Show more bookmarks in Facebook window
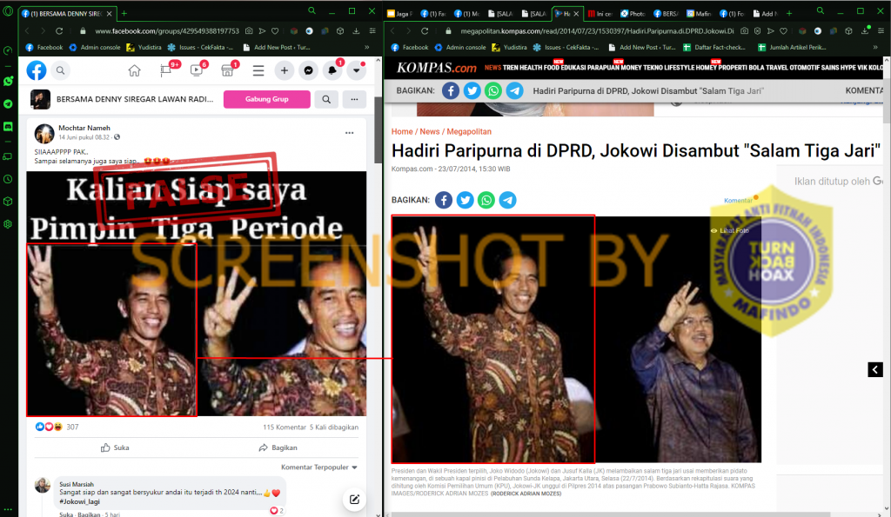Screen dimensions: 891x517 [x=367, y=48]
